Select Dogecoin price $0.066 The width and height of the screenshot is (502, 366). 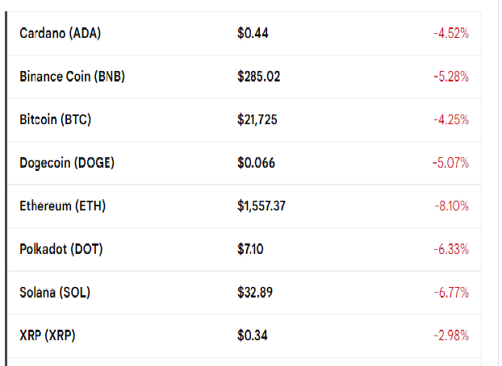pyautogui.click(x=256, y=163)
